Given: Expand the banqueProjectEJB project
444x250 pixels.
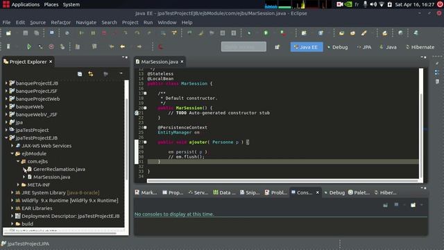Looking at the screenshot, I should 6,83.
